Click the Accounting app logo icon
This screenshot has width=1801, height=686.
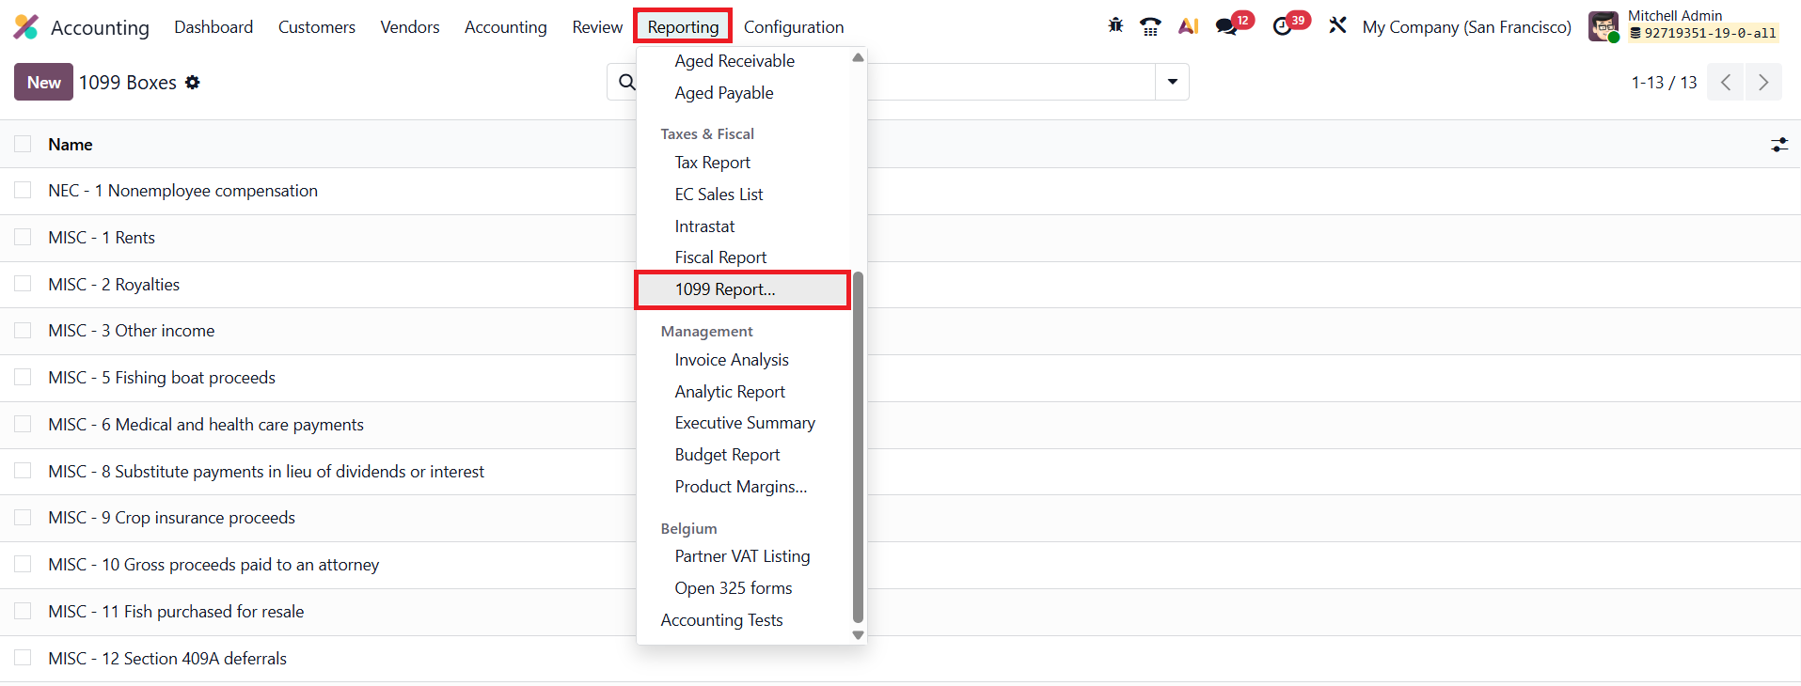26,27
